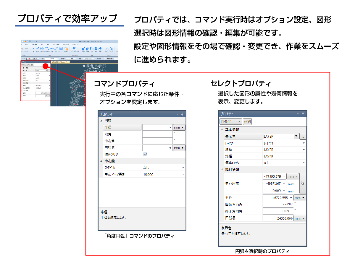Viewport: 355px width, 266px height.
Task: Collapse the 基本情報 section in select properties
Action: (222, 129)
